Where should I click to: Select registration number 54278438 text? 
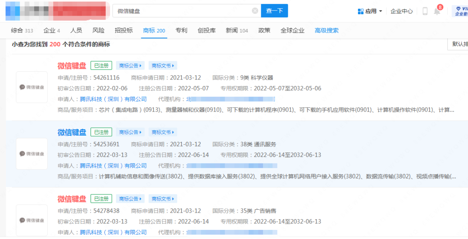(106, 211)
